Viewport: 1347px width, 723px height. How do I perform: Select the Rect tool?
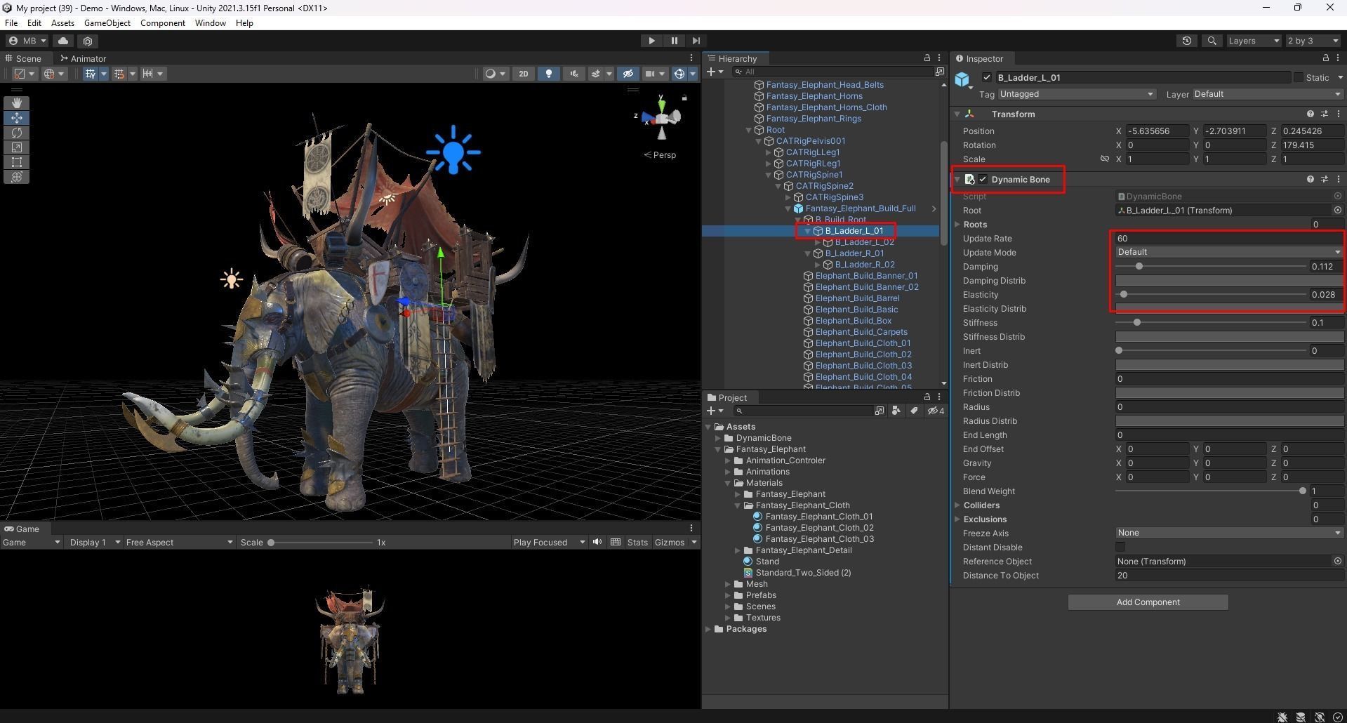(17, 162)
